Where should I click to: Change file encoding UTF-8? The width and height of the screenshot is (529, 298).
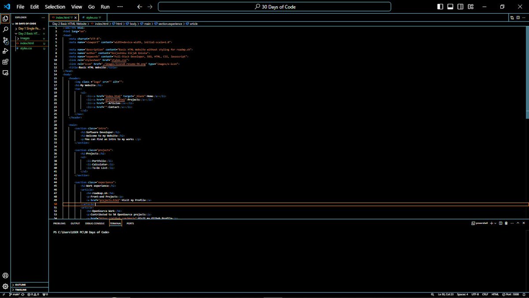tap(475, 294)
